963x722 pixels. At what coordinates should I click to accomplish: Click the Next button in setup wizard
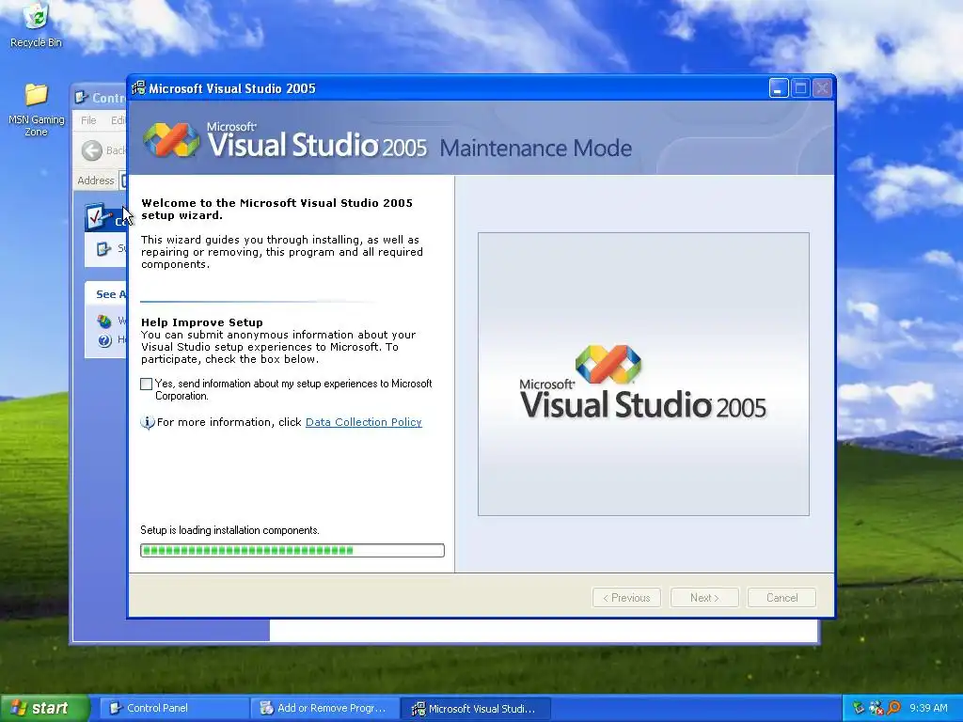click(704, 598)
